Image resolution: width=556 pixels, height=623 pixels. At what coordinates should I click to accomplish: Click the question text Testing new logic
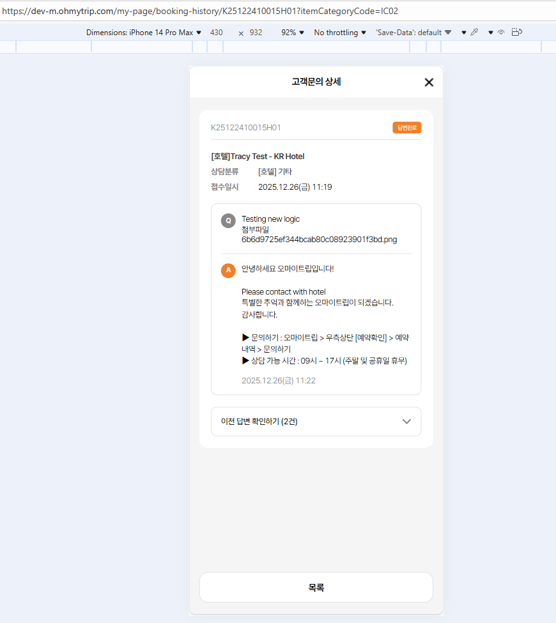(x=270, y=219)
